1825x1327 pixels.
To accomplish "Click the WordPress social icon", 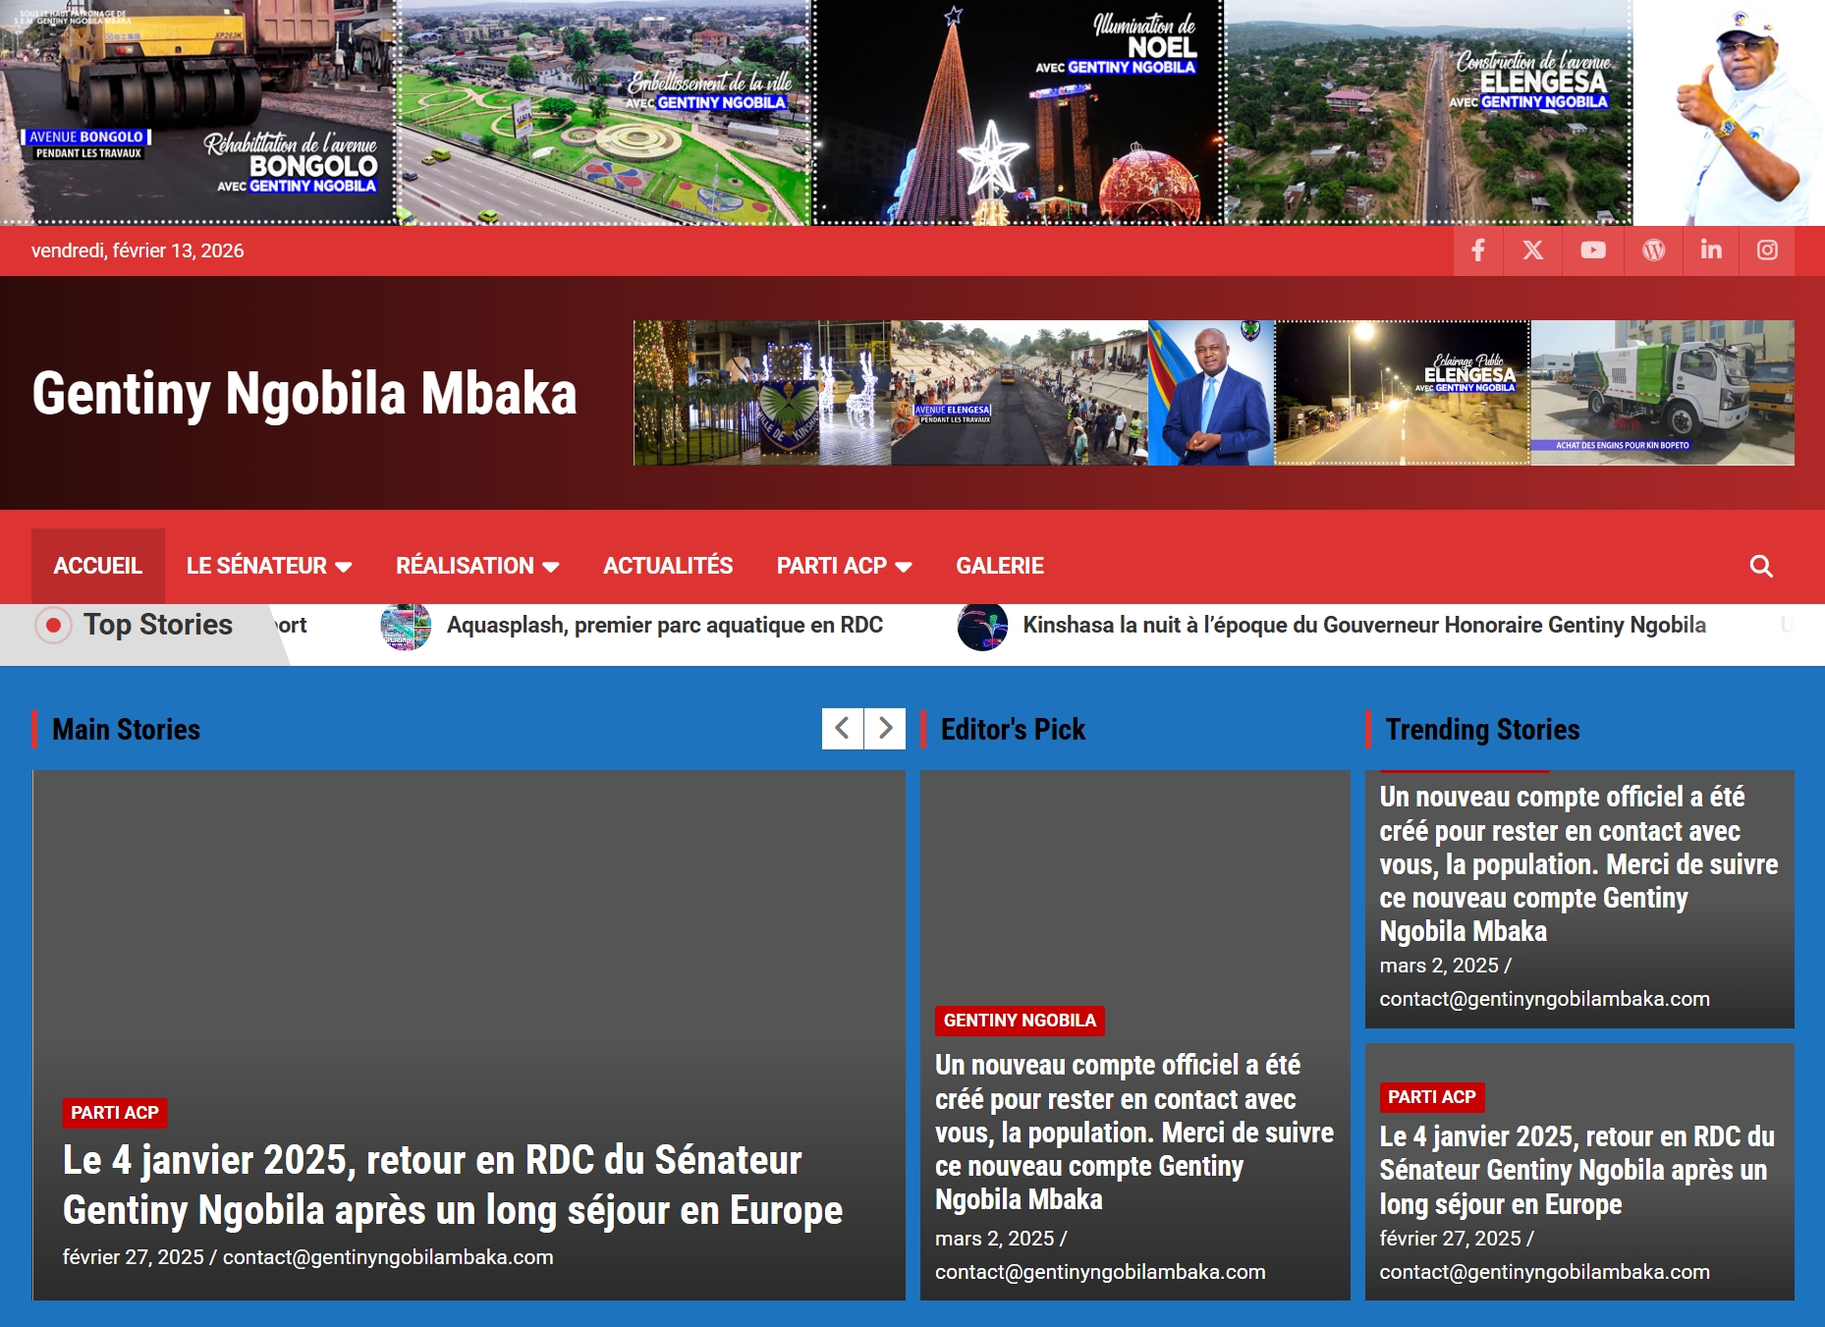I will pos(1654,250).
